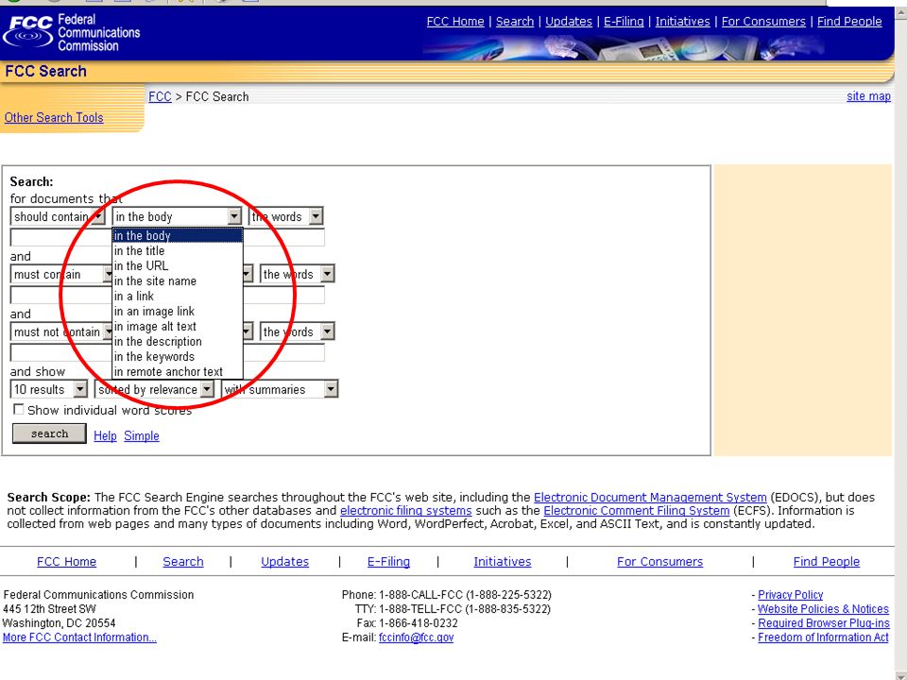Open the '10 results' dropdown

(x=49, y=389)
